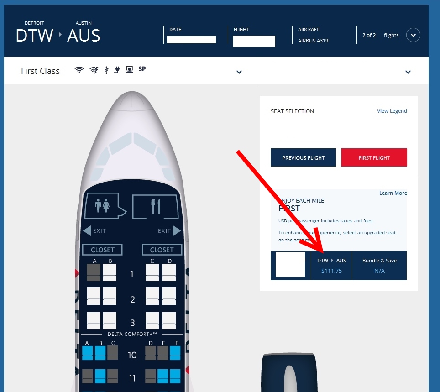Click the Previous Flight button
This screenshot has width=440, height=392.
(303, 157)
